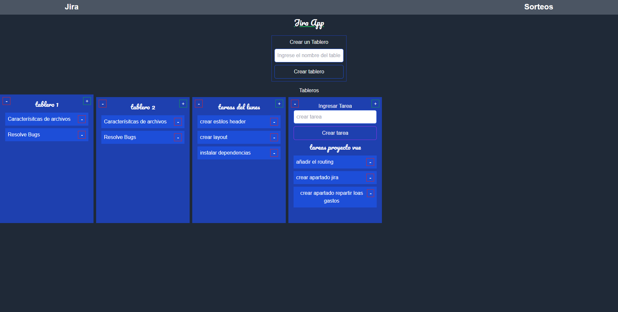Click the 'Tableros' label

(x=309, y=91)
